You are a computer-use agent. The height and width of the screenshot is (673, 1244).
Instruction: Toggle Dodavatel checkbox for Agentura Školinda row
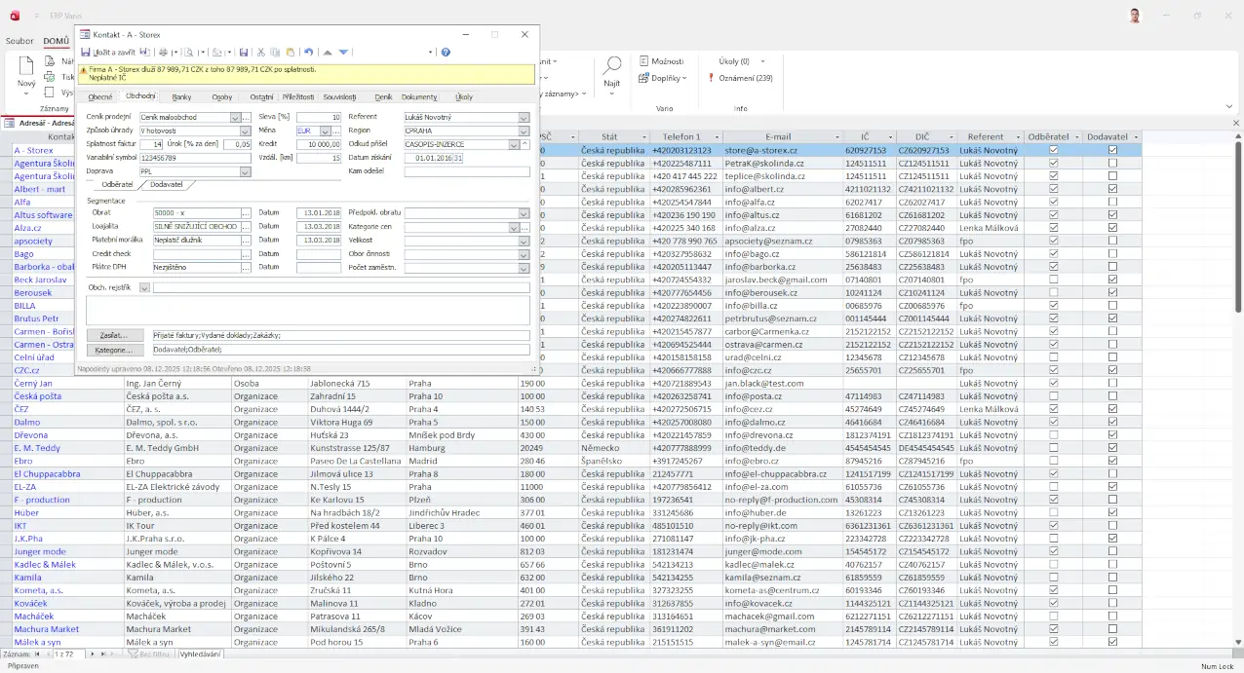1112,164
